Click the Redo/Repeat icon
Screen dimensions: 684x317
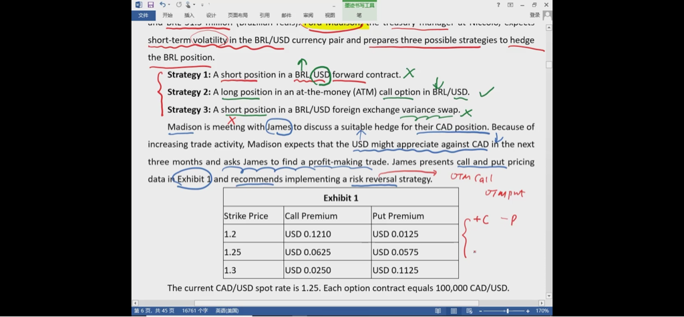click(x=179, y=5)
